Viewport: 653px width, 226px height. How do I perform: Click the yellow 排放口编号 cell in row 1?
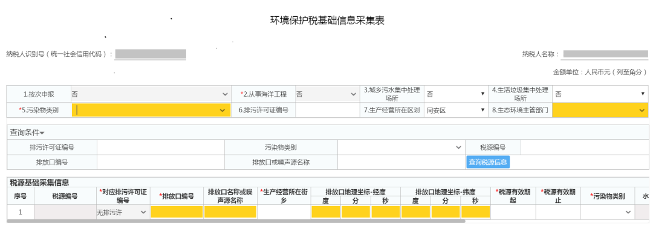pos(177,212)
